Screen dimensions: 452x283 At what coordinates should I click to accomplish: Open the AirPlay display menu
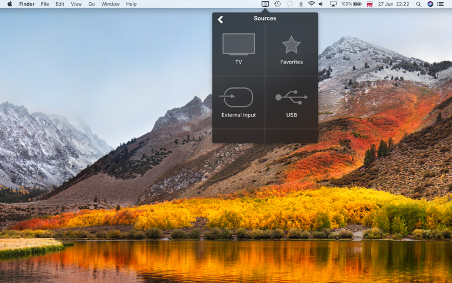click(x=333, y=4)
